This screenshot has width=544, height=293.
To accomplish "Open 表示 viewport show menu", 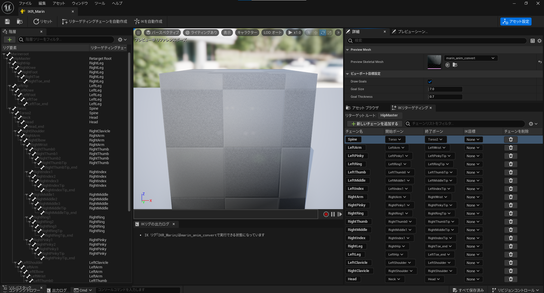I will pyautogui.click(x=227, y=33).
